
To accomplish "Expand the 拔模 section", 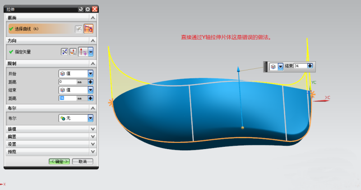I will coord(93,129).
